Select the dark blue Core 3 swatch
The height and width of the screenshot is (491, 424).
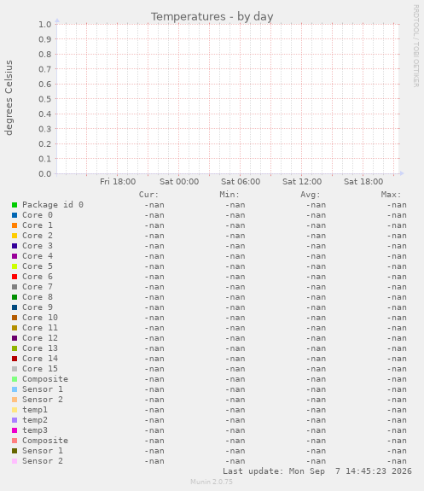coord(15,246)
